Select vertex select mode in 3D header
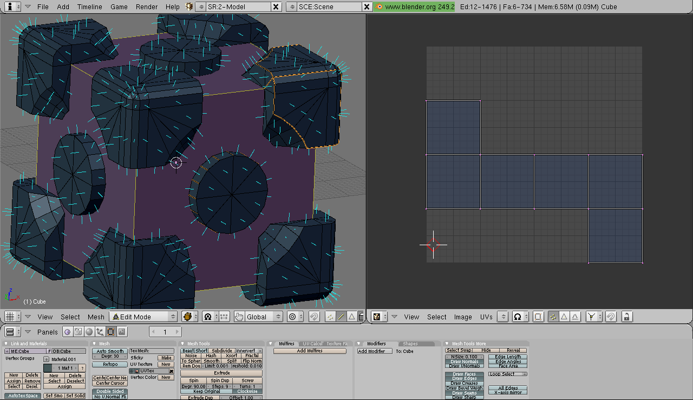 coord(330,317)
